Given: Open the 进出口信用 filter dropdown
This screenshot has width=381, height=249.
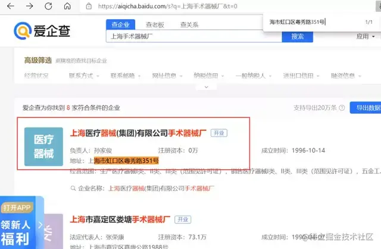Looking at the screenshot, I should pyautogui.click(x=301, y=76).
